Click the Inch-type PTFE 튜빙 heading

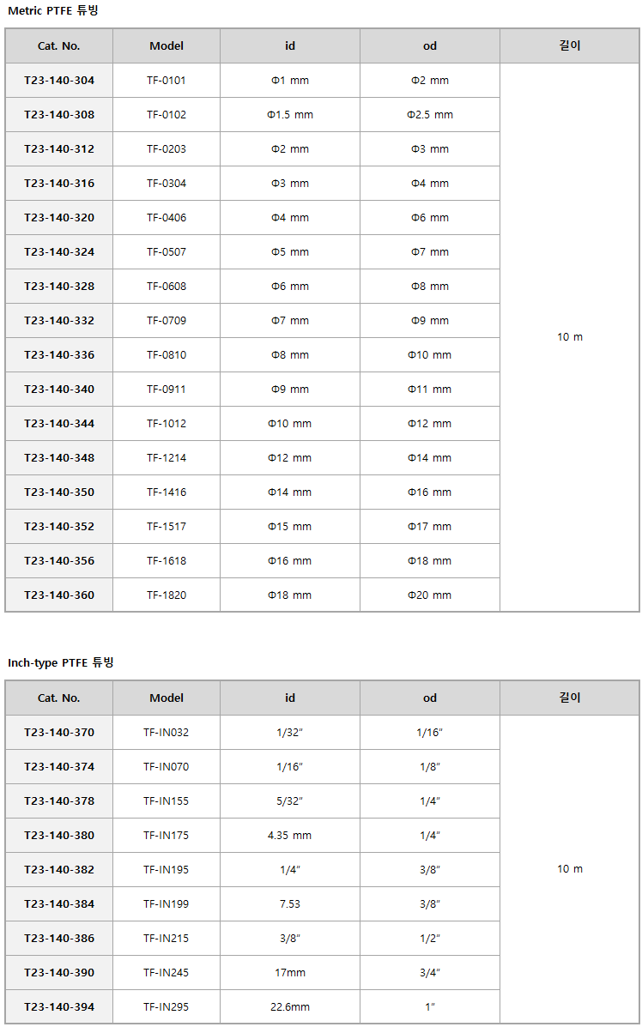61,663
